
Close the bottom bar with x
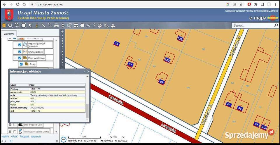click(57, 141)
